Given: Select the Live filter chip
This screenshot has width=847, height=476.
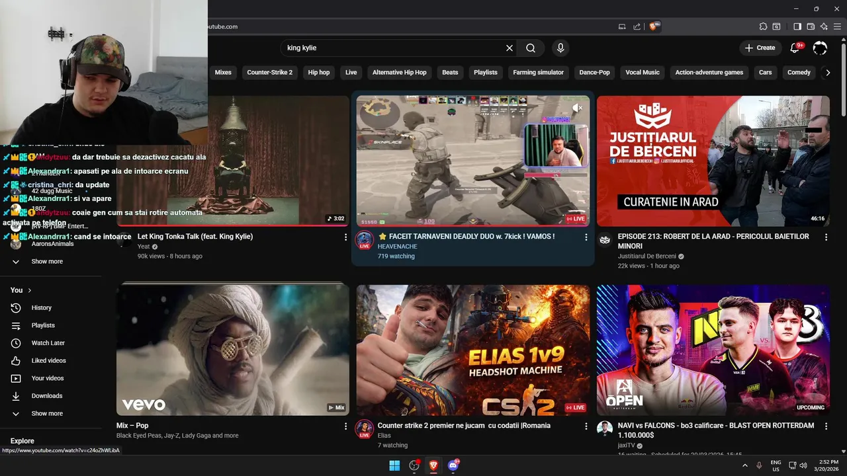Looking at the screenshot, I should pyautogui.click(x=351, y=73).
